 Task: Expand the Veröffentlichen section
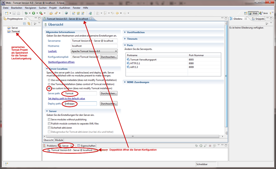point(125,32)
